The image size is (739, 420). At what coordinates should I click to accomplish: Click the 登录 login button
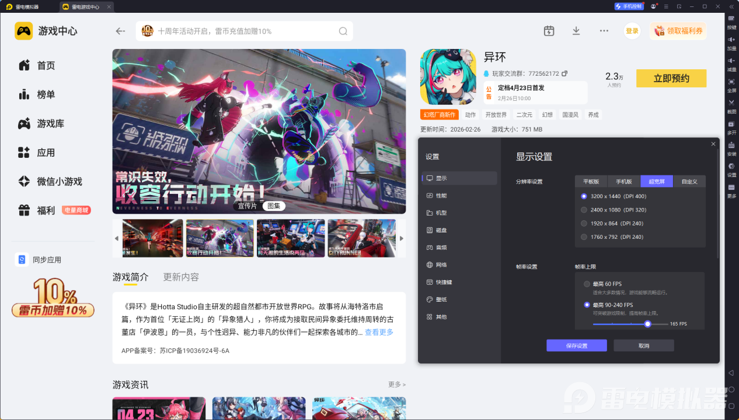point(632,31)
